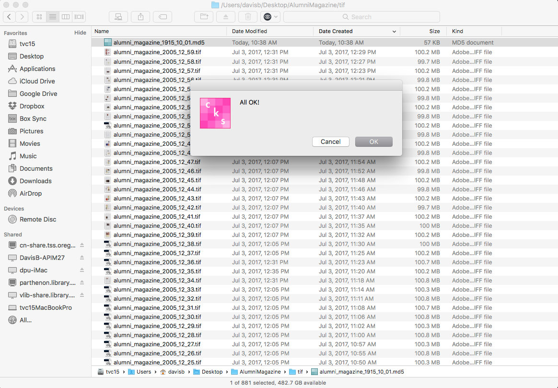The height and width of the screenshot is (388, 558).
Task: Click into the Search field
Action: coord(361,17)
